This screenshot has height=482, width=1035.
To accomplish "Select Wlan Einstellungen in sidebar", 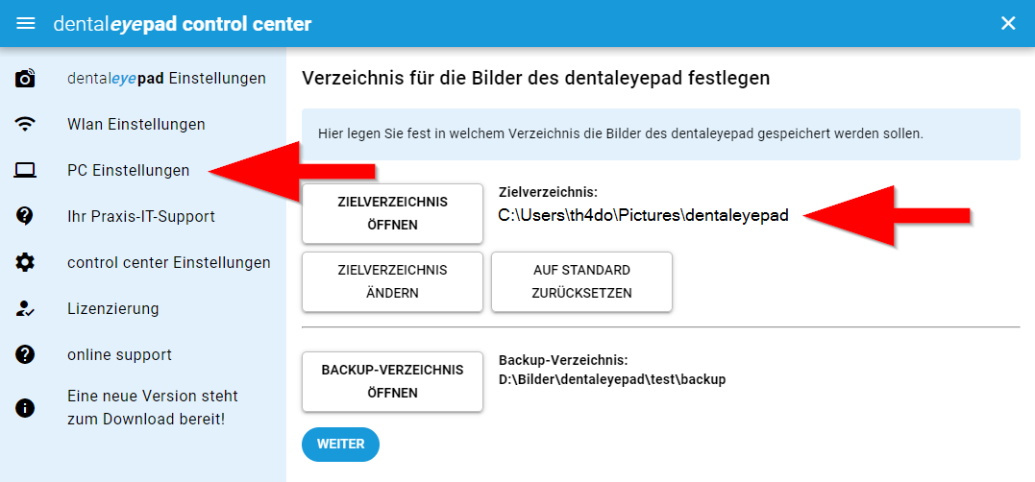I will [136, 124].
